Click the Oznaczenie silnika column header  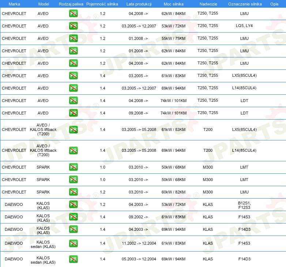[x=245, y=4]
